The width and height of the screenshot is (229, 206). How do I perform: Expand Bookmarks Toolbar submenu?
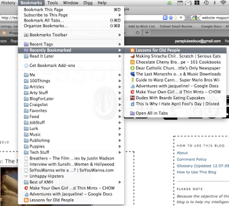(71, 35)
